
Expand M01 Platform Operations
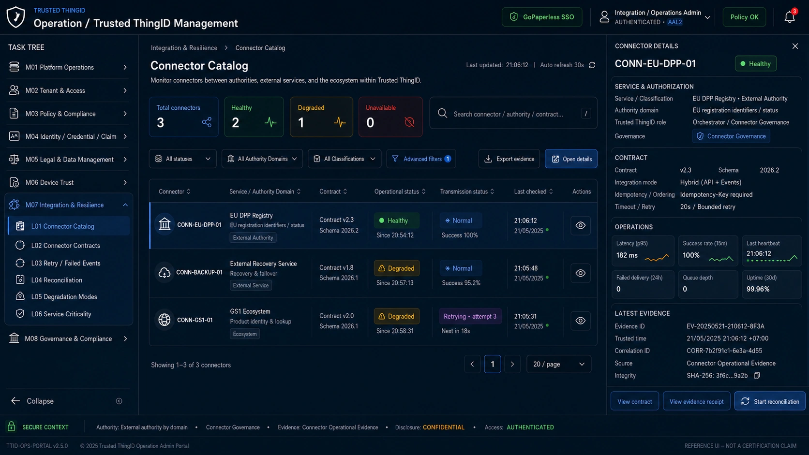click(68, 67)
